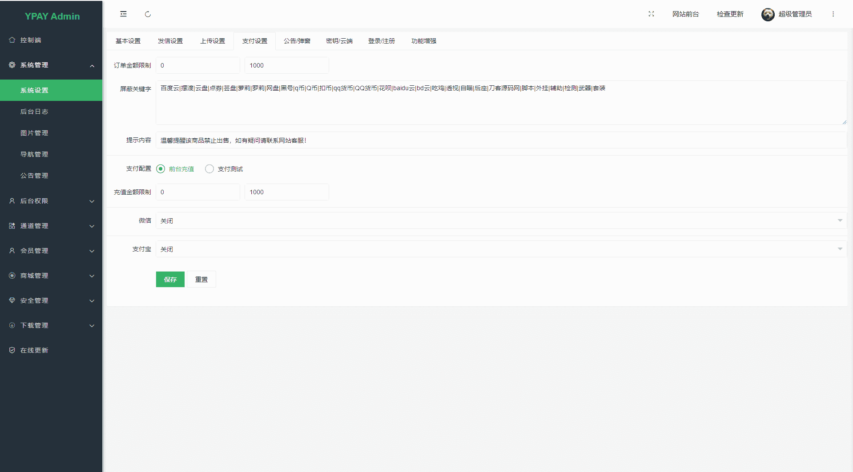
Task: Open 后台日志 in the sidebar
Action: point(51,112)
